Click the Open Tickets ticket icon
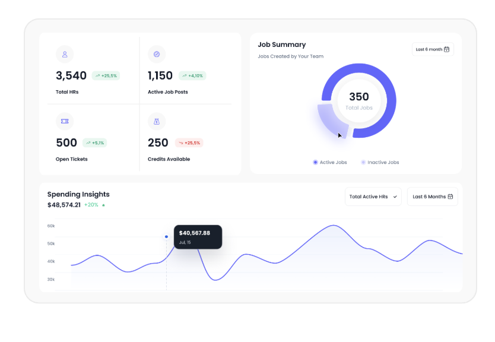 65,121
